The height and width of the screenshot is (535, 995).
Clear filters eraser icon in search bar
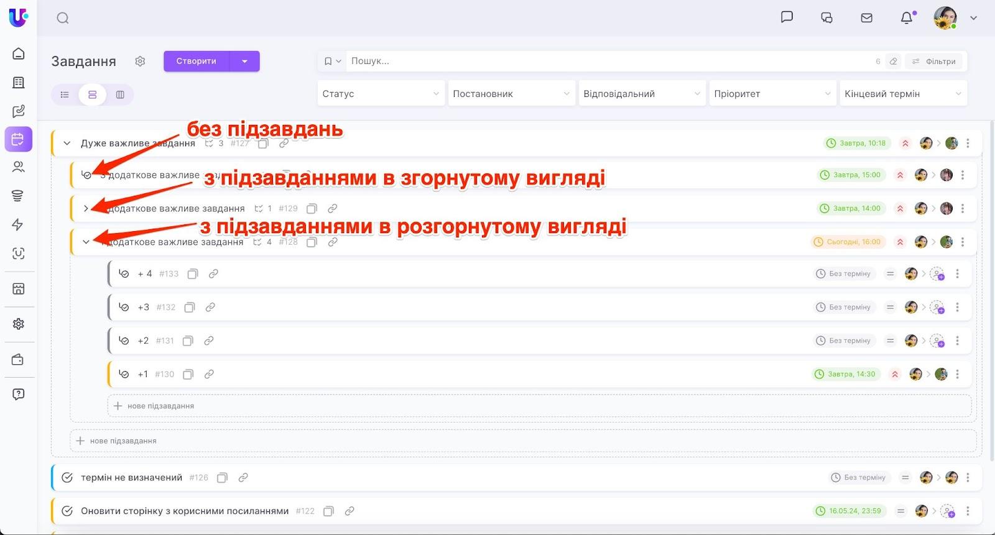(893, 61)
